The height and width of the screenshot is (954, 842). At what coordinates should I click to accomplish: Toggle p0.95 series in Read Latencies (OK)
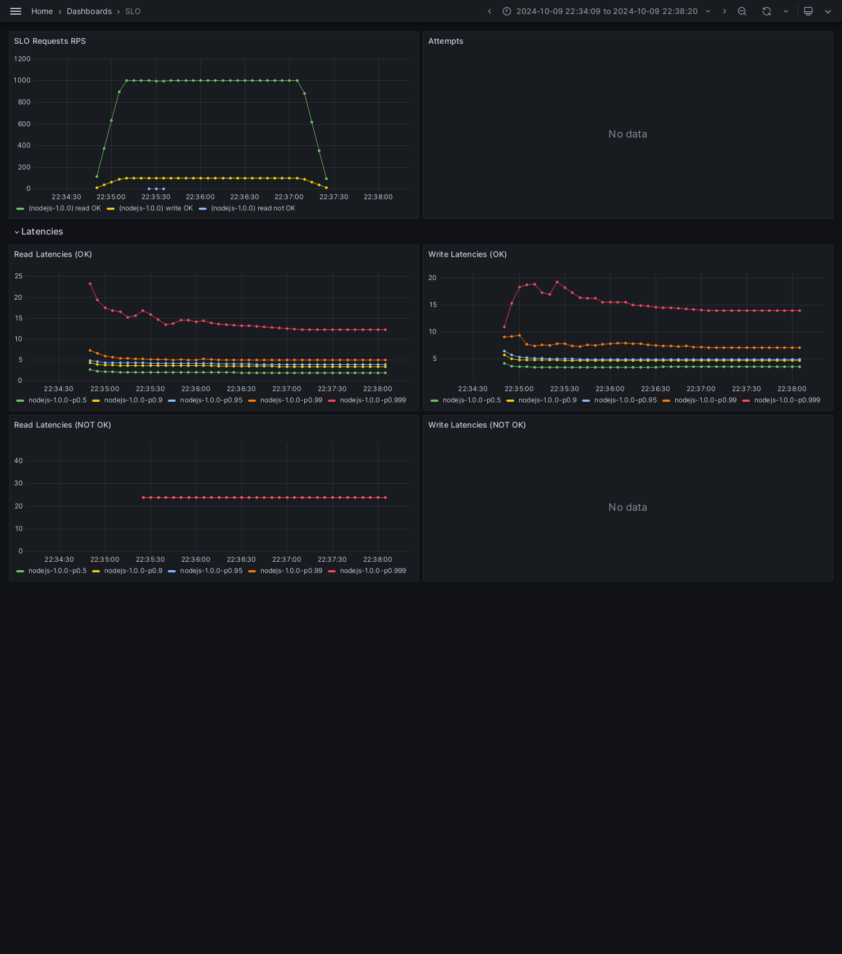pyautogui.click(x=211, y=400)
